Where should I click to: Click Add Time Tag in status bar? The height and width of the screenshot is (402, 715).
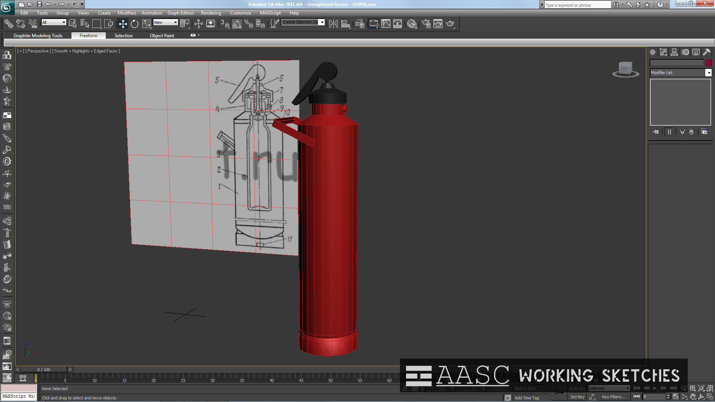click(x=527, y=398)
